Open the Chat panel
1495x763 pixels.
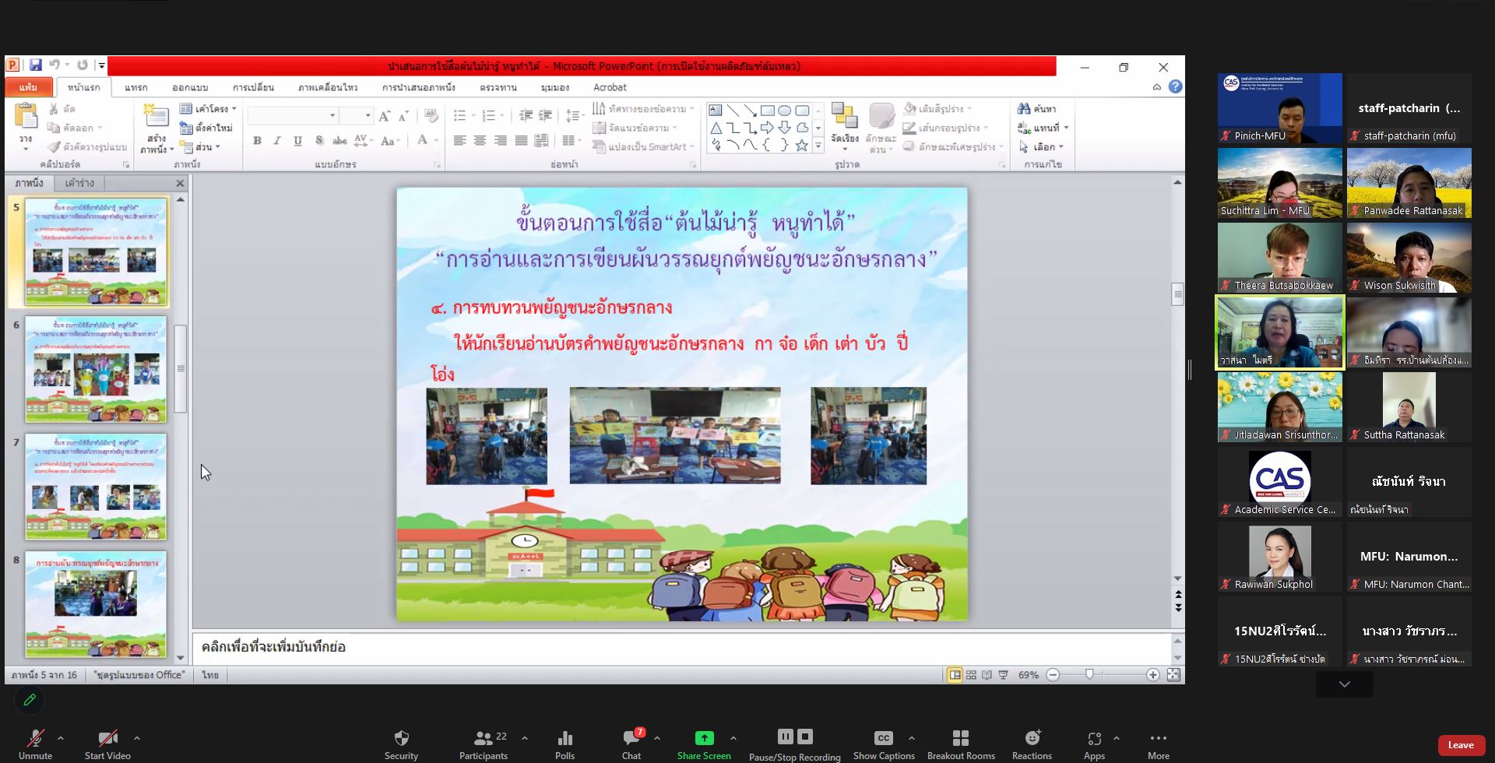pos(631,744)
